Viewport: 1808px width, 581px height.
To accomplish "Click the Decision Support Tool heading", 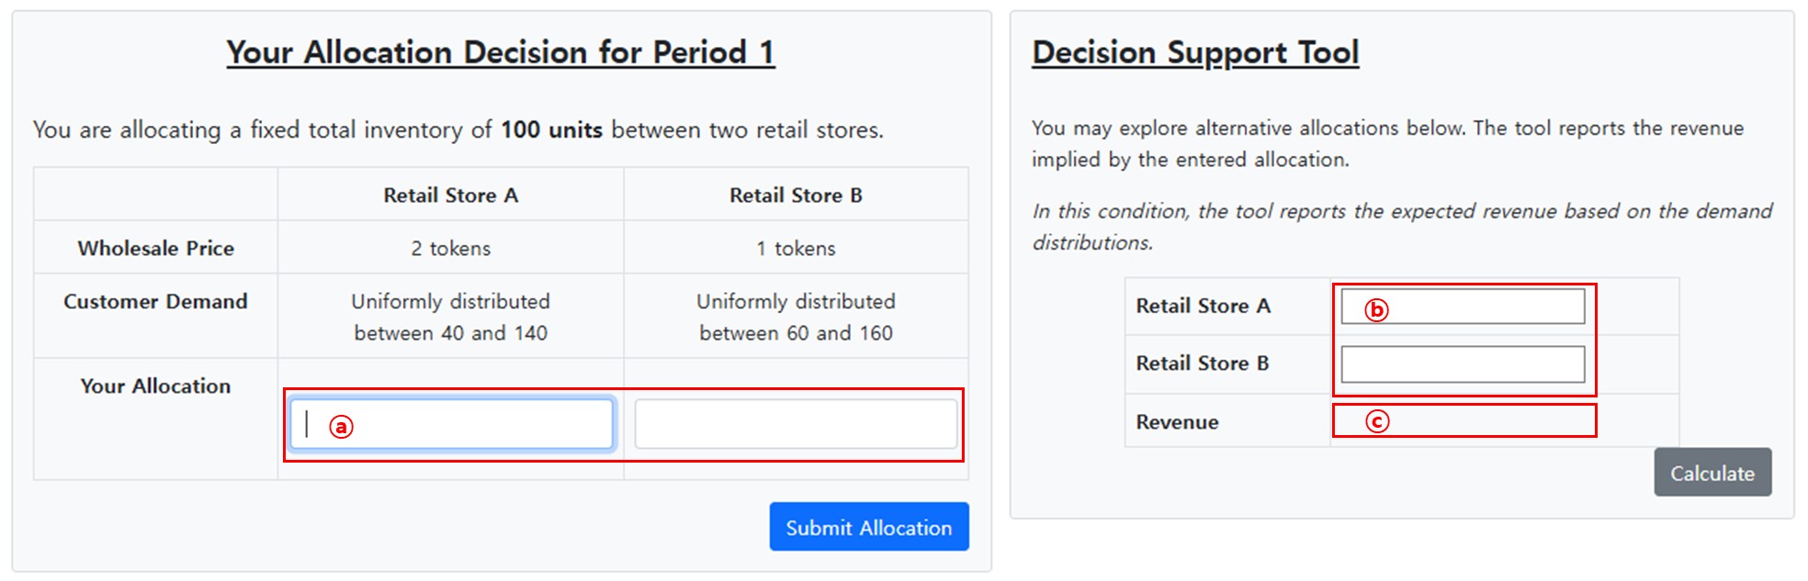I will (x=1194, y=53).
